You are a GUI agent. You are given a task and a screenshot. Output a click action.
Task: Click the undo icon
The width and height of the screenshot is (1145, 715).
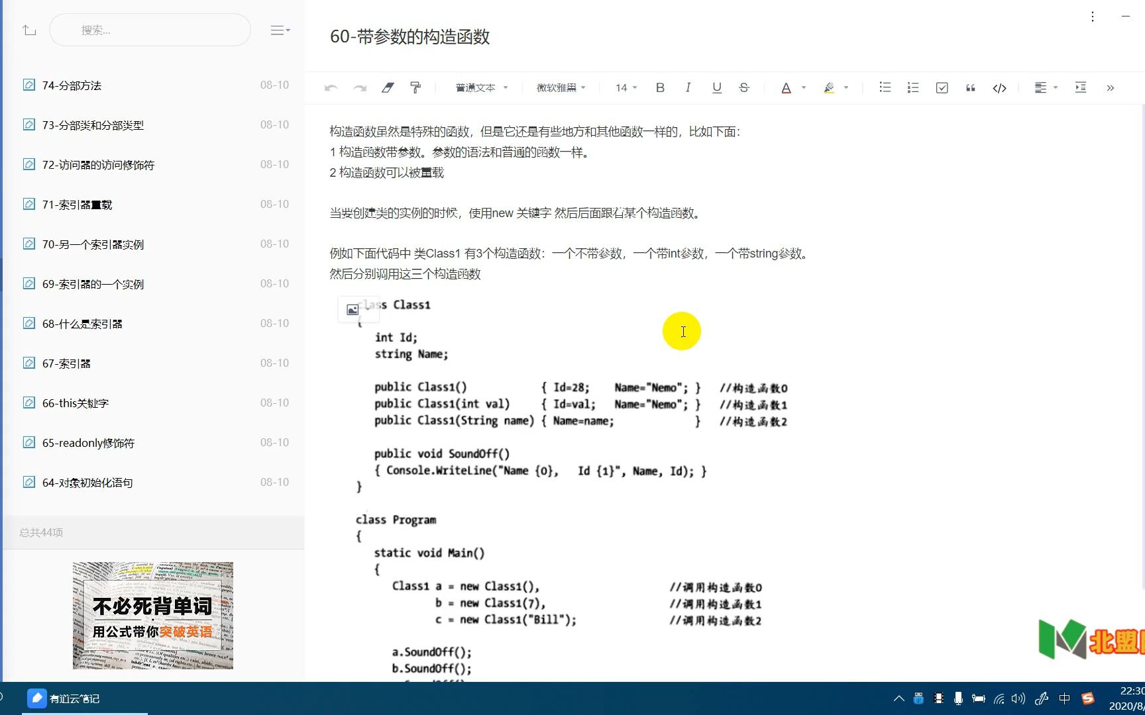(x=331, y=87)
